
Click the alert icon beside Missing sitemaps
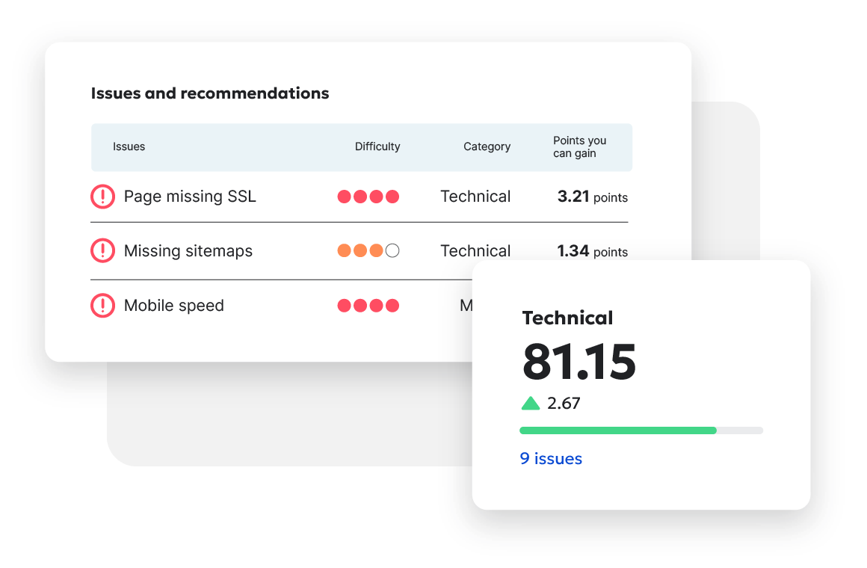click(103, 250)
